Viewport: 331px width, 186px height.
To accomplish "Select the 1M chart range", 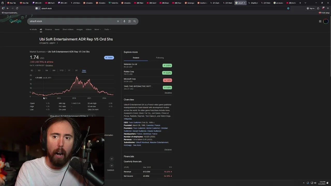I will [x=47, y=71].
